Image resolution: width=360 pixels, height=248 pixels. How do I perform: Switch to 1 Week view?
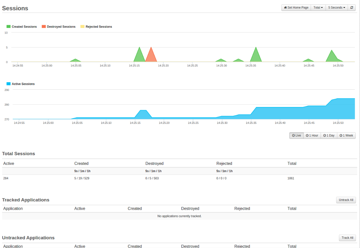point(346,135)
